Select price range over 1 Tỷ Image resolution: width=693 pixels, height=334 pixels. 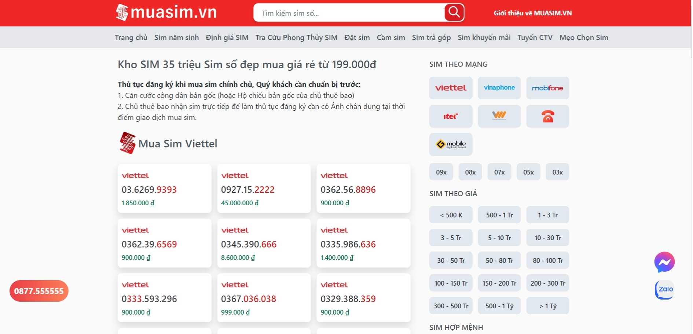[x=547, y=306]
